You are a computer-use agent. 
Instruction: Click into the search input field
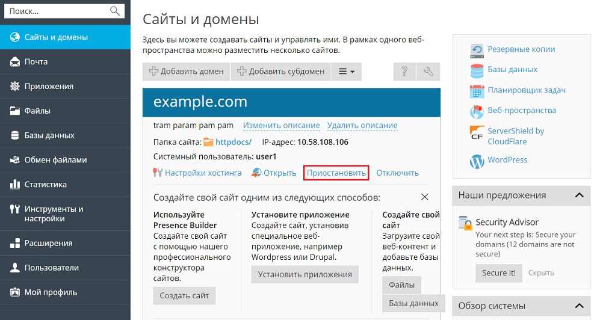pyautogui.click(x=57, y=11)
